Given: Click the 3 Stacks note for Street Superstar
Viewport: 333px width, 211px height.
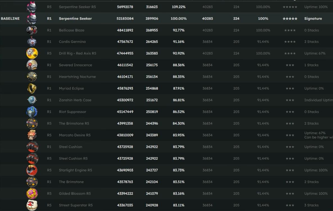Looking at the screenshot, I should (311, 205).
